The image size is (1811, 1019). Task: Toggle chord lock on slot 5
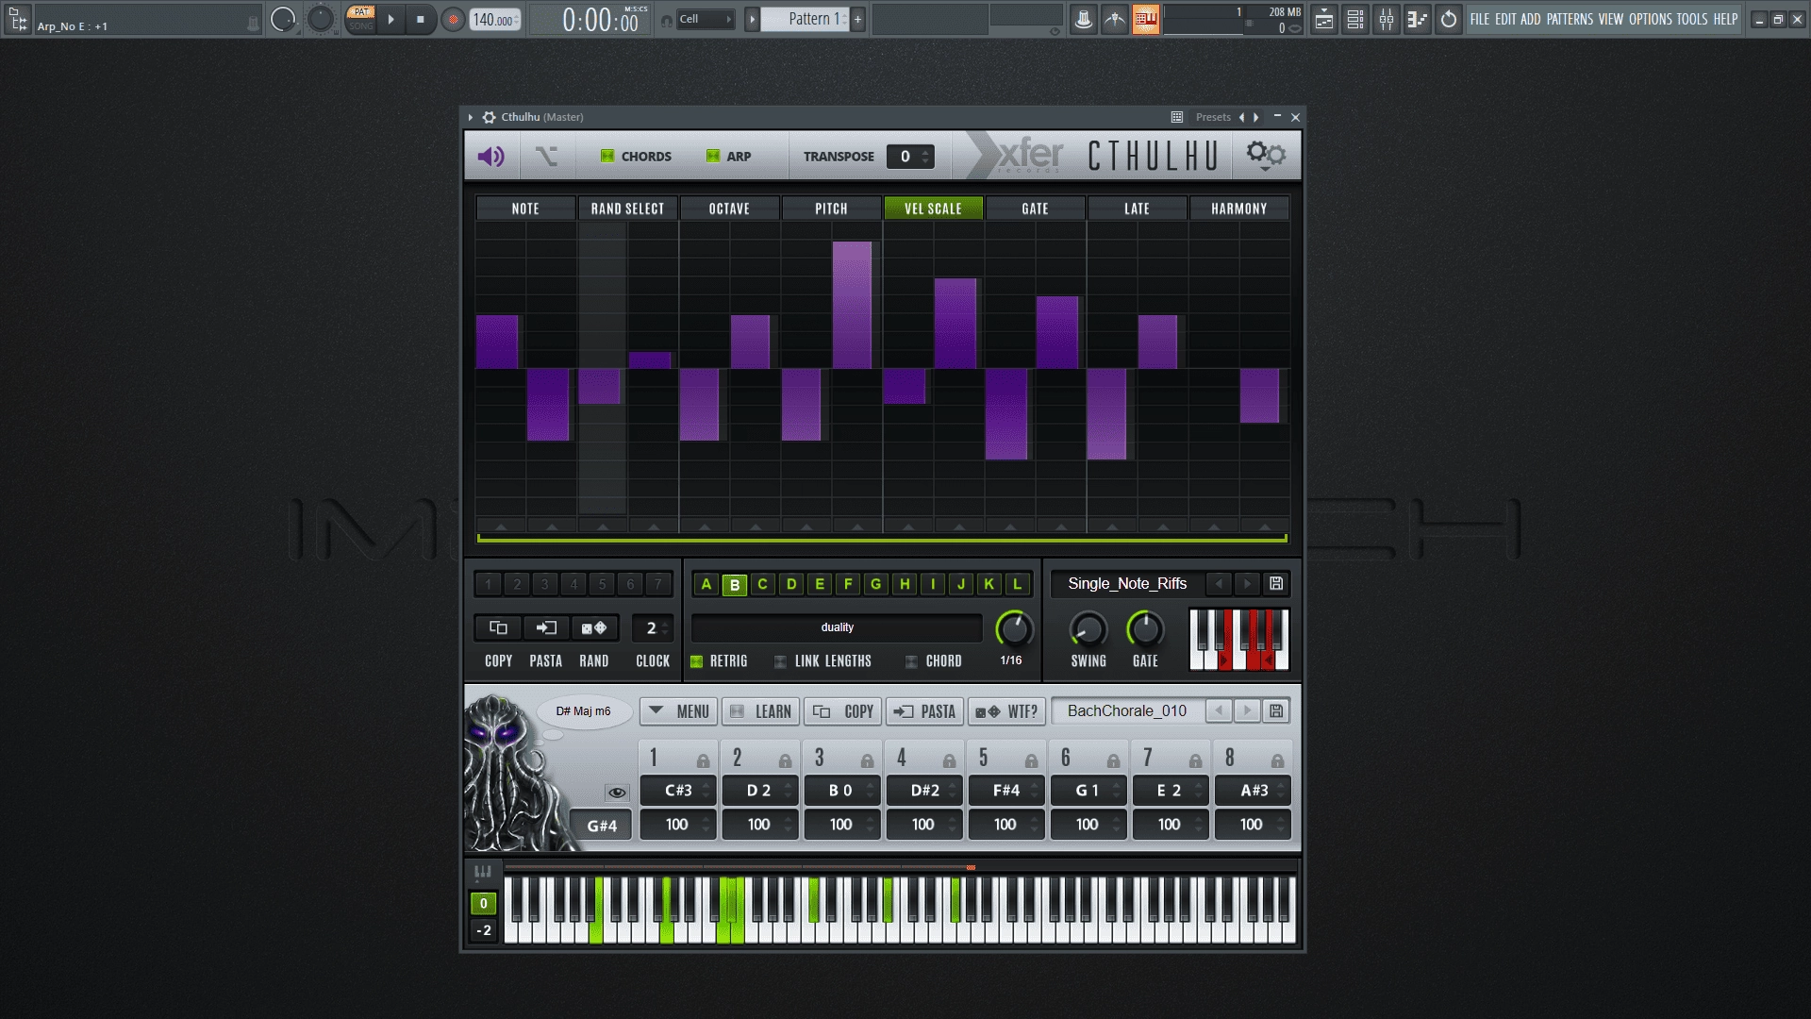(x=1031, y=760)
